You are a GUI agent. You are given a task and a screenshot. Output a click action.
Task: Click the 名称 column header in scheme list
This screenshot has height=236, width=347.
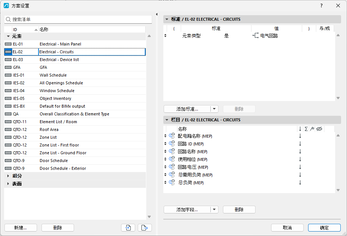point(92,29)
